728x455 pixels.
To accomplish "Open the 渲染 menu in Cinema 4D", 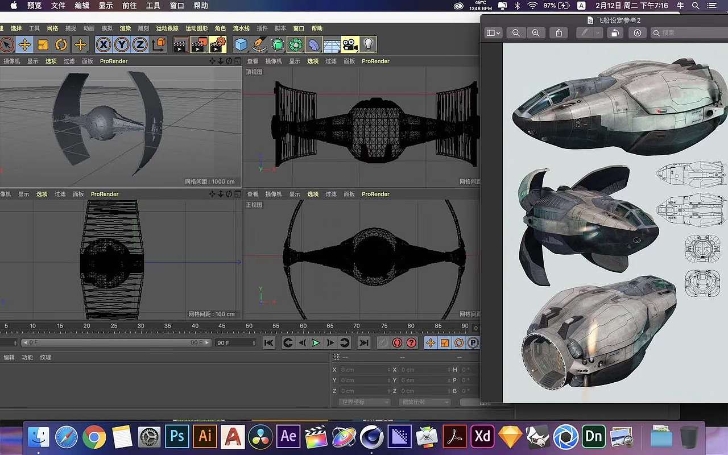I will pyautogui.click(x=125, y=28).
